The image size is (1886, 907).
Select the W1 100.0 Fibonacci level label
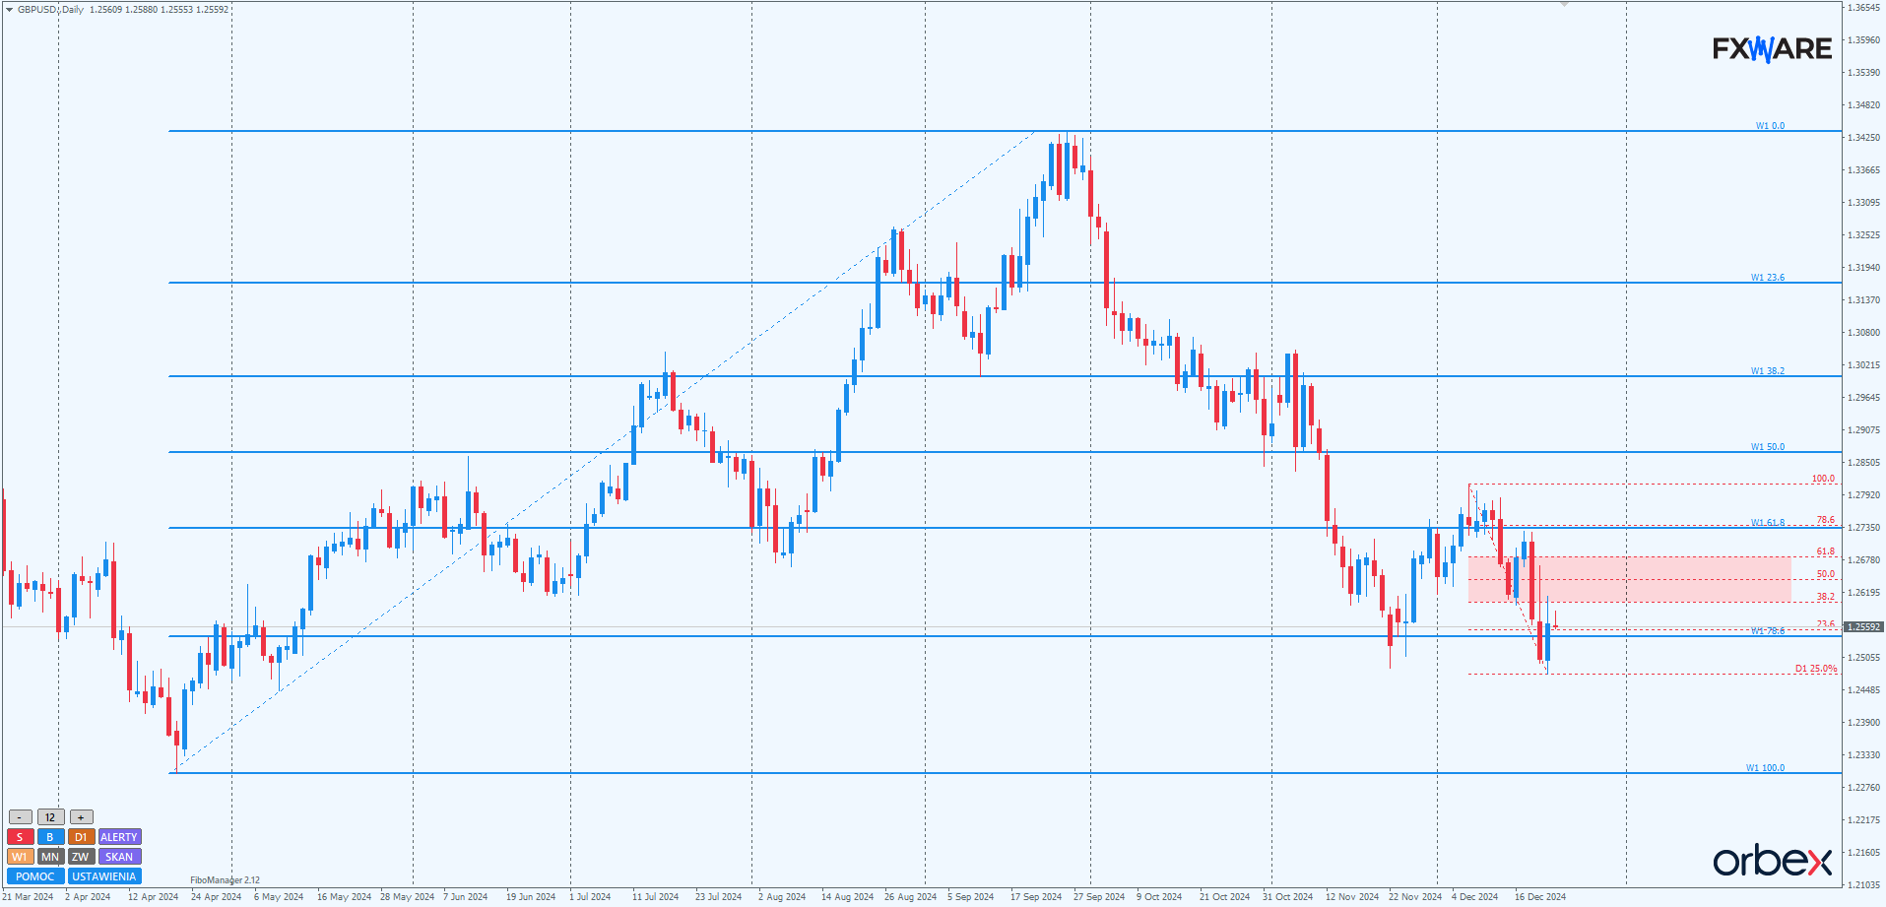pos(1765,768)
